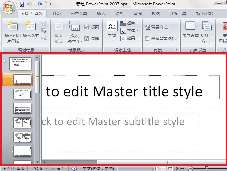Screen dimensions: 227x171
Task: Click the zoom slider handle
Action: [x=207, y=168]
